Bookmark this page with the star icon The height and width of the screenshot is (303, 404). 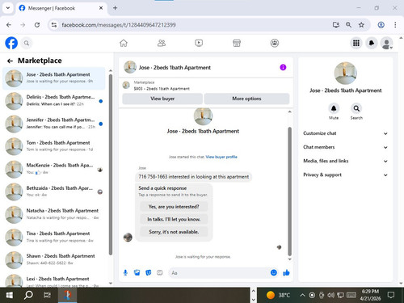pyautogui.click(x=361, y=25)
